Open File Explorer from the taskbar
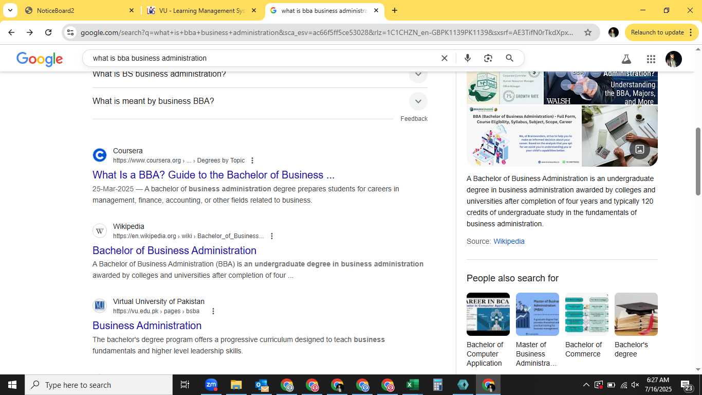The width and height of the screenshot is (702, 395). tap(236, 385)
